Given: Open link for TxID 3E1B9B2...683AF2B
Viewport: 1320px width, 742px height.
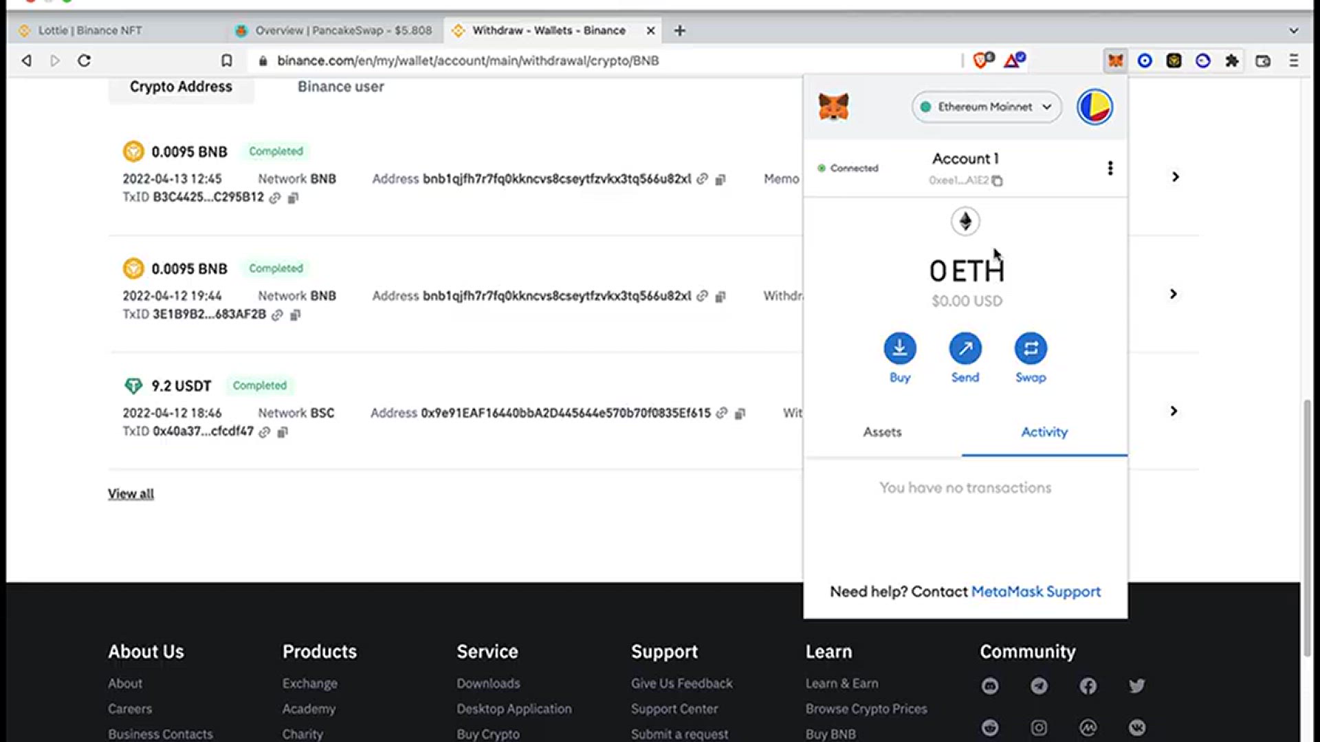Looking at the screenshot, I should click(x=277, y=315).
